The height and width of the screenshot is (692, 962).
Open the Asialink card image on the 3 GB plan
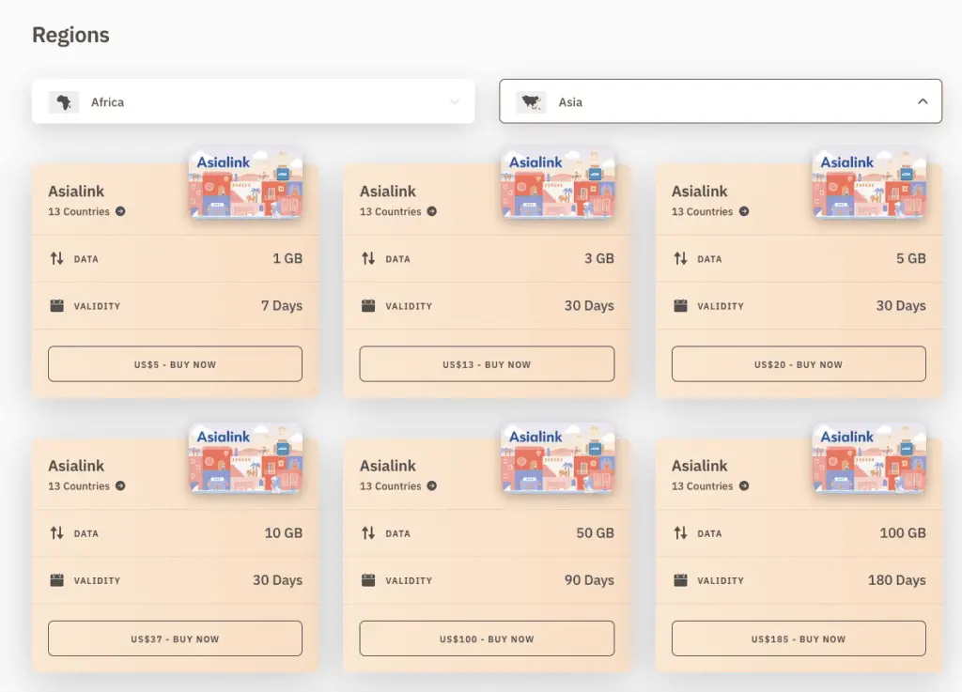[x=558, y=183]
